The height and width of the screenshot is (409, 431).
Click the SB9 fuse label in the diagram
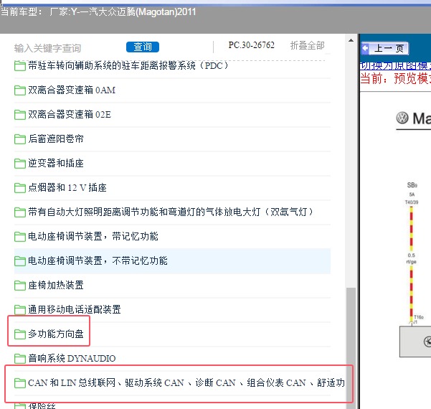pos(412,185)
